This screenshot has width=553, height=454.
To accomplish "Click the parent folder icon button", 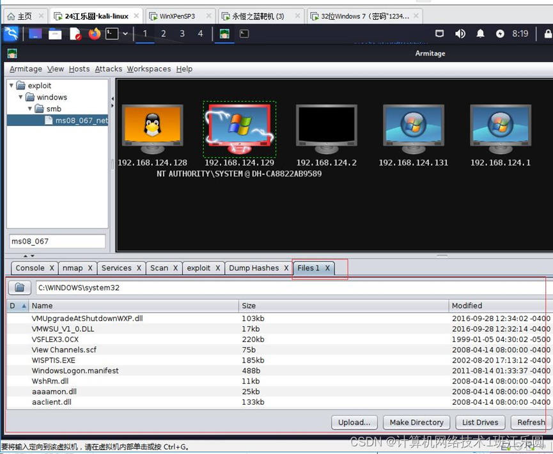I will [19, 288].
